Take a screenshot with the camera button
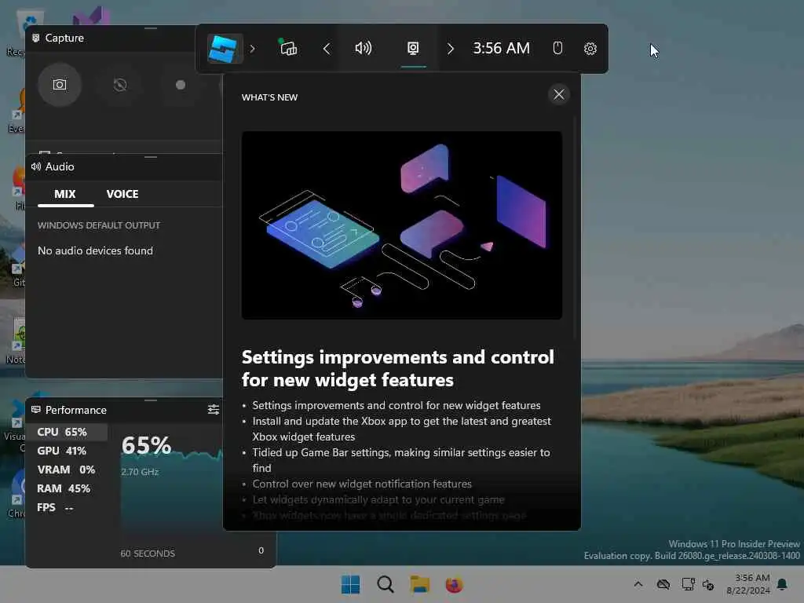This screenshot has height=603, width=804. coord(60,85)
